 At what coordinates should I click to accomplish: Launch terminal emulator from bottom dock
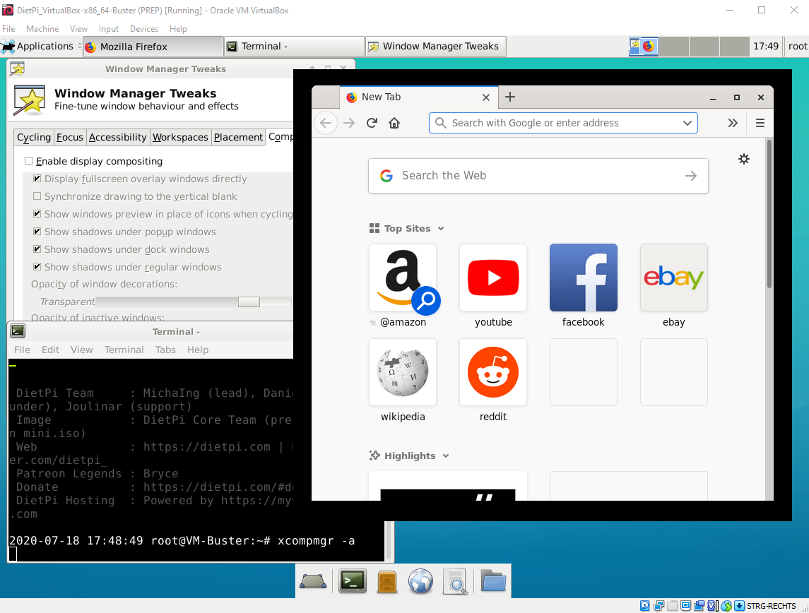click(353, 581)
